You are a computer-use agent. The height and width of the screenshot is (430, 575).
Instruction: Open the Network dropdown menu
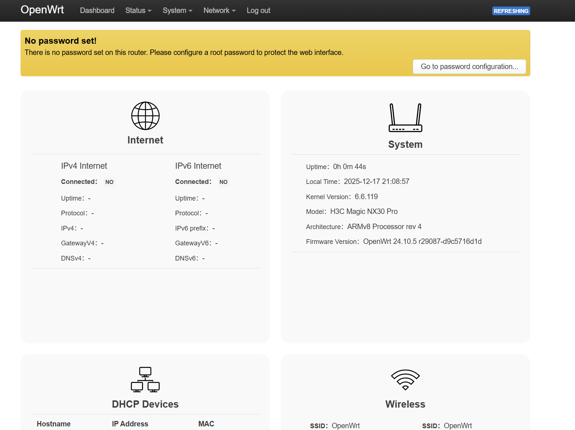point(219,10)
